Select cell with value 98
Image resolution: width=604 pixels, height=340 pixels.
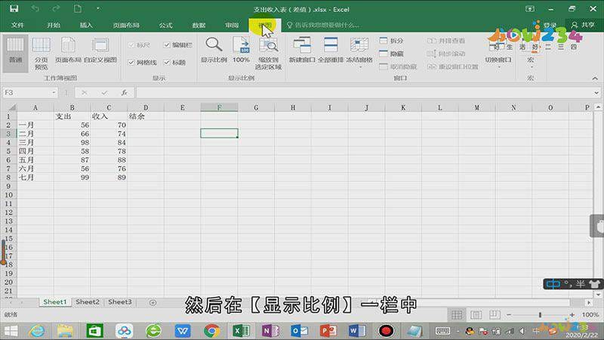(72, 142)
